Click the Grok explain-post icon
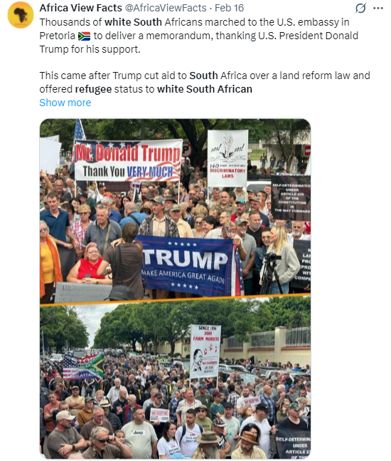391x461 pixels. 360,8
